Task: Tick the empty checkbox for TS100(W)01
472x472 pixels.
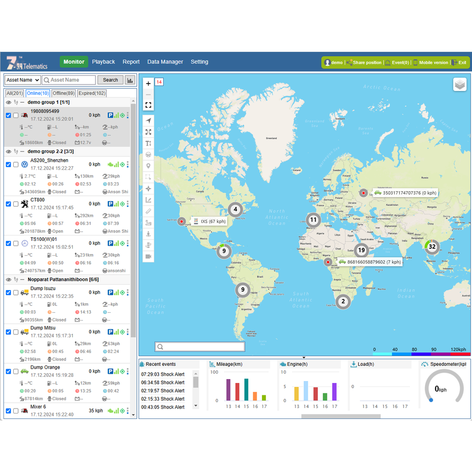Action: coord(16,243)
